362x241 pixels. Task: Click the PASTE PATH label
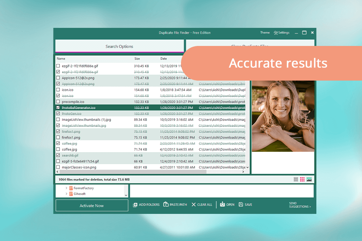(178, 205)
